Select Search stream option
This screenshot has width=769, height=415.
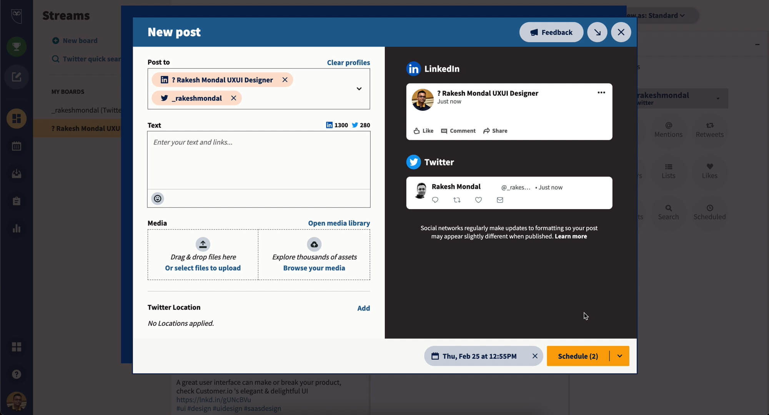[x=668, y=212]
